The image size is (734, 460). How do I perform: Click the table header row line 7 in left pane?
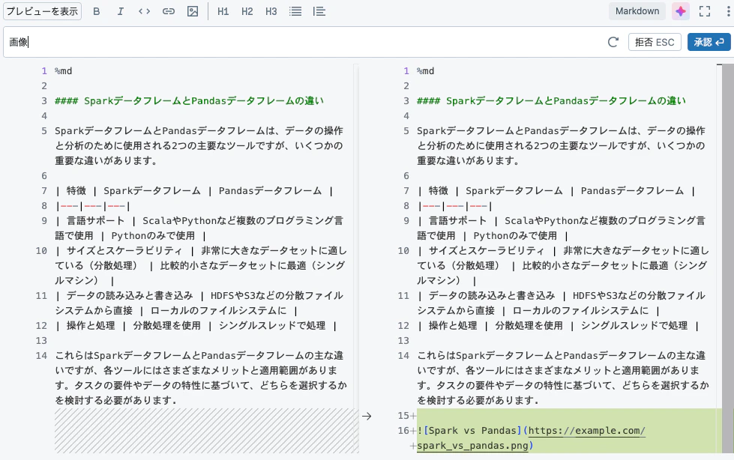[x=193, y=191]
